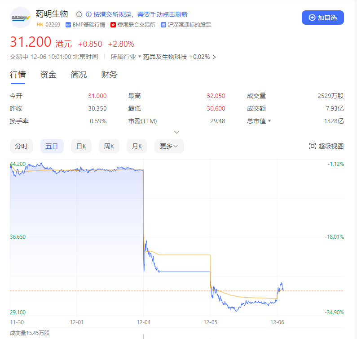Click the WuXi Biologics company logo
Viewport: 357px width, 339px height.
click(21, 18)
